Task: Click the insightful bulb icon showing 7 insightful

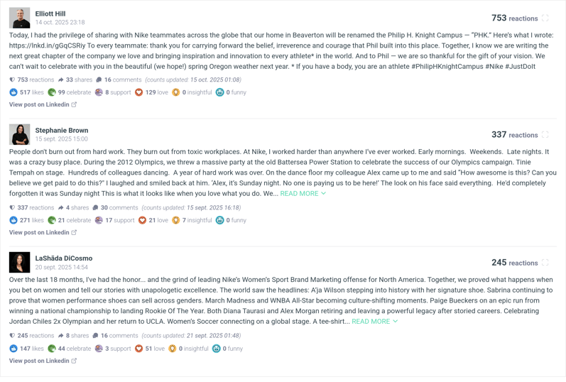Action: click(x=176, y=220)
